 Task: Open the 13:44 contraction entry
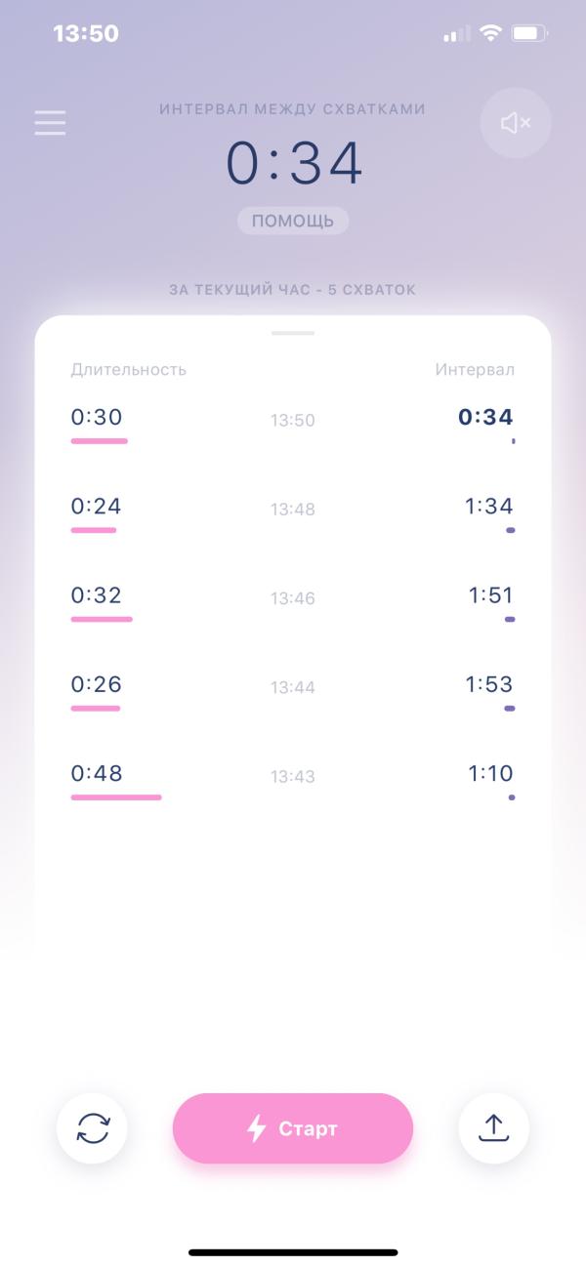pos(293,692)
